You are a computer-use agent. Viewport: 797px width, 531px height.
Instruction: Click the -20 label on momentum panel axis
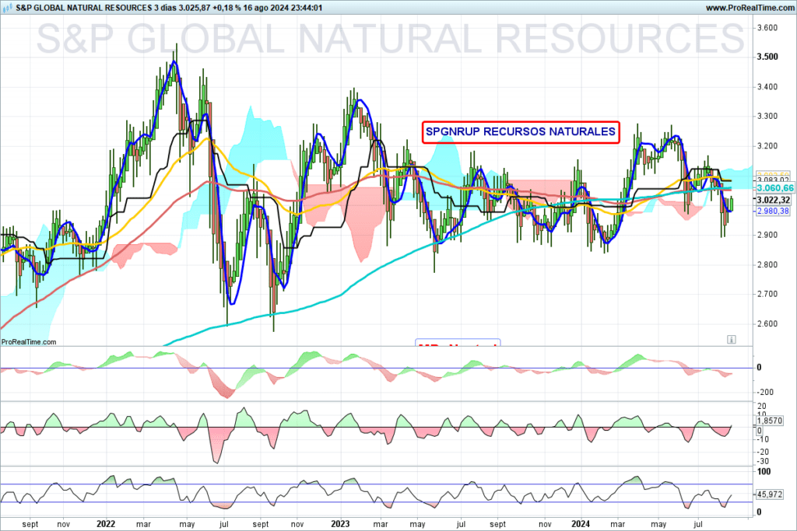click(x=763, y=452)
